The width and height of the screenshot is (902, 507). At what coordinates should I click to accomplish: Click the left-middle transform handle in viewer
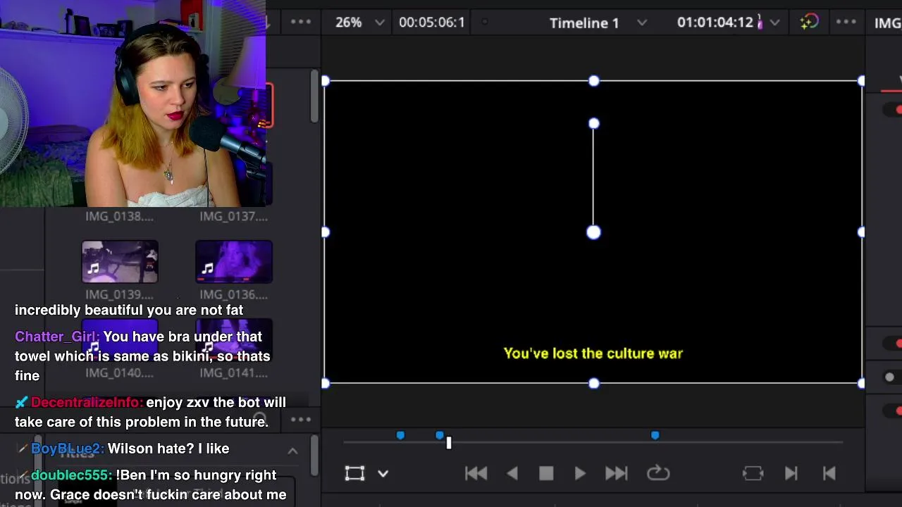pos(325,232)
